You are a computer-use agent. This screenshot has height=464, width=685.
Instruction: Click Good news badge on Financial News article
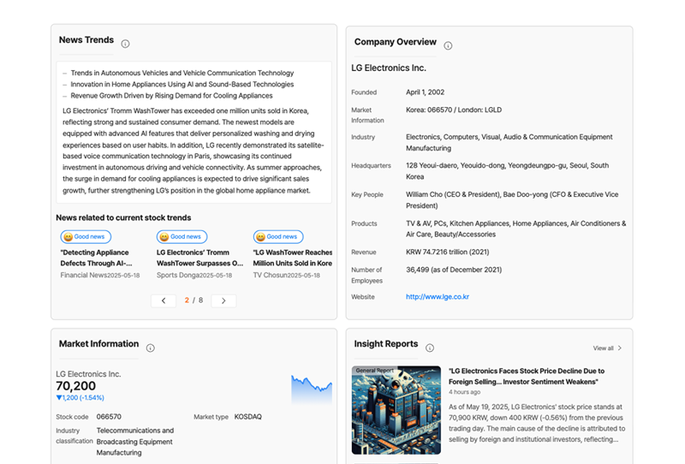click(x=86, y=237)
